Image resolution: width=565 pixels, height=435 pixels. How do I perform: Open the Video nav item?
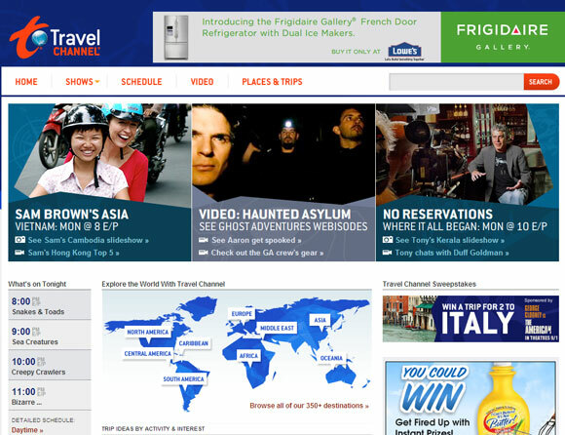[x=202, y=82]
